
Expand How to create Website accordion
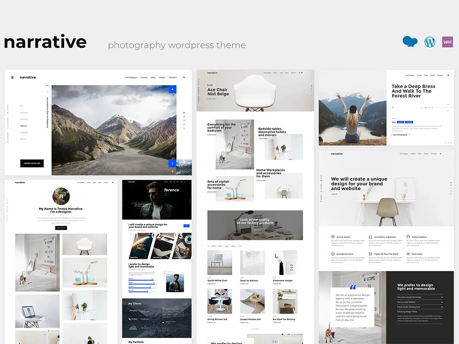(420, 302)
